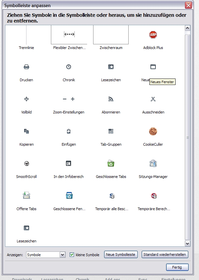This screenshot has height=280, width=199.
Task: Click the Adblock Plus label text
Action: point(153,48)
